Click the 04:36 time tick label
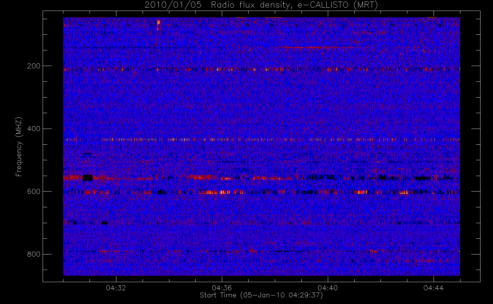Screen dimensions: 493x304 point(222,288)
